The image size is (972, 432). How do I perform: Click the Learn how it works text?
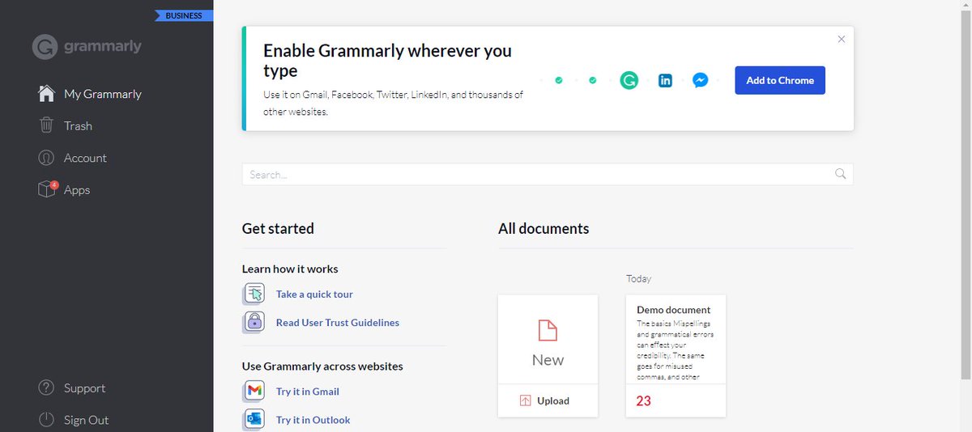pyautogui.click(x=290, y=269)
